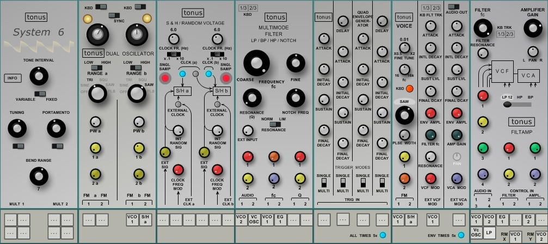The height and width of the screenshot is (244, 548).
Task: Open the SAW waveform selector
Action: click(x=404, y=102)
